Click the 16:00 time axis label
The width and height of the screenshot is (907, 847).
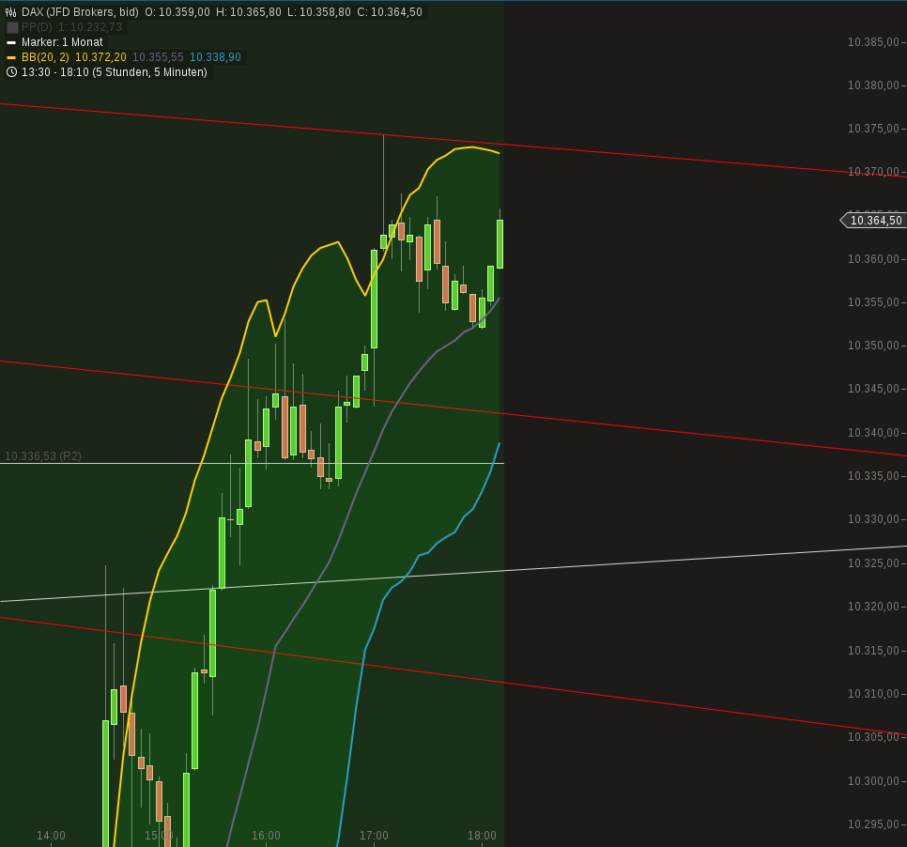266,836
